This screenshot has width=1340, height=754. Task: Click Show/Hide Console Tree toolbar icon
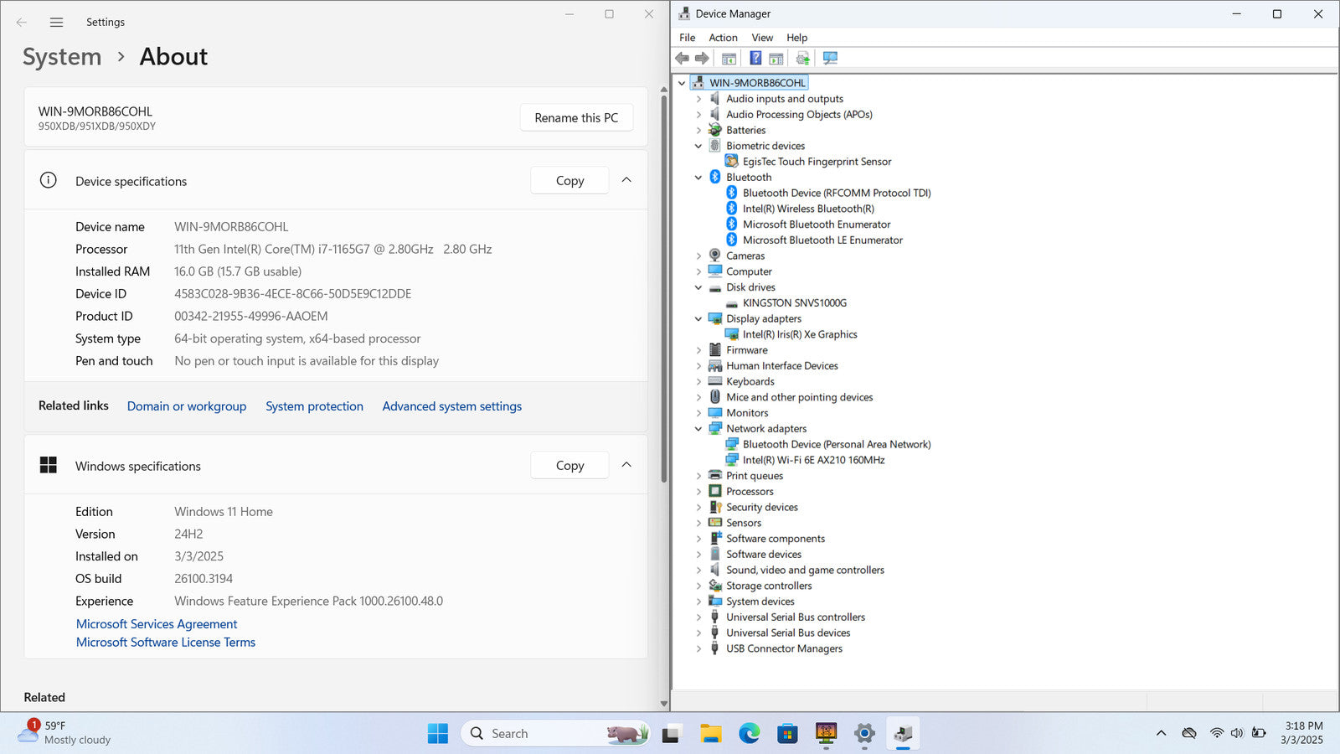729,59
